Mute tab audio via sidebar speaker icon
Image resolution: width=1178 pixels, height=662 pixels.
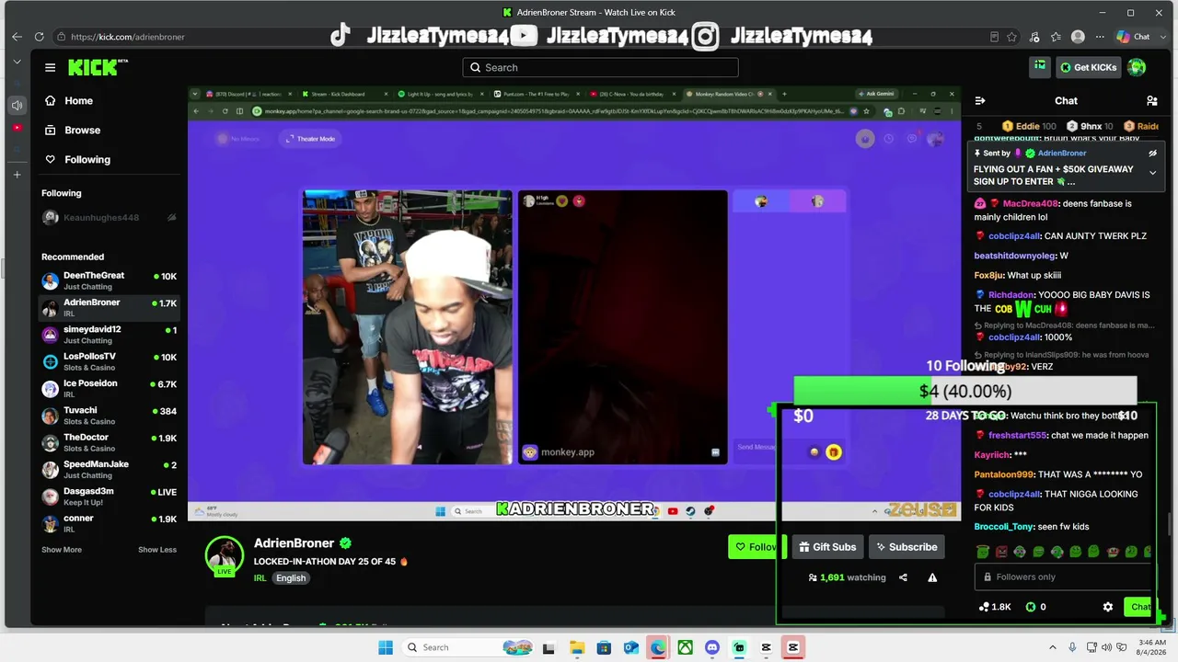tap(17, 106)
